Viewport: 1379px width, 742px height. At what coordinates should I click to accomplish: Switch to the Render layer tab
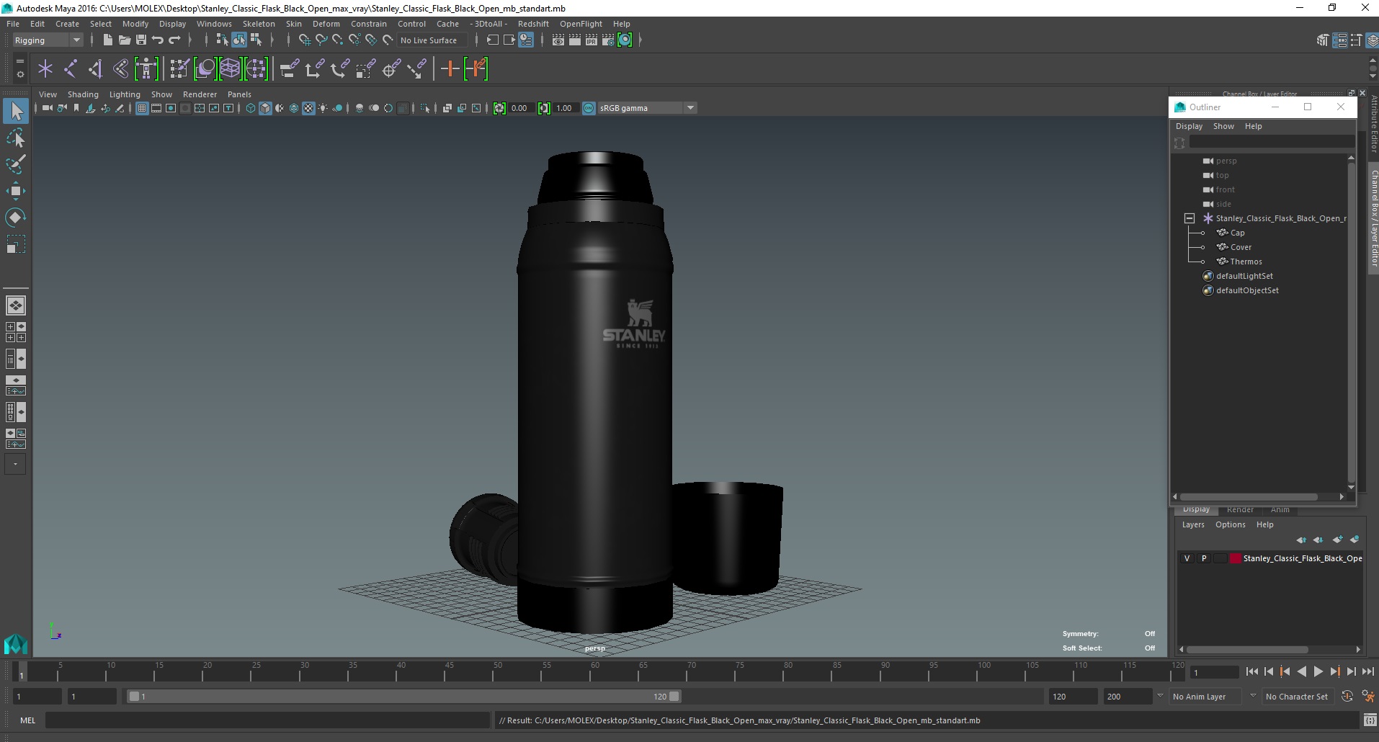click(x=1240, y=509)
